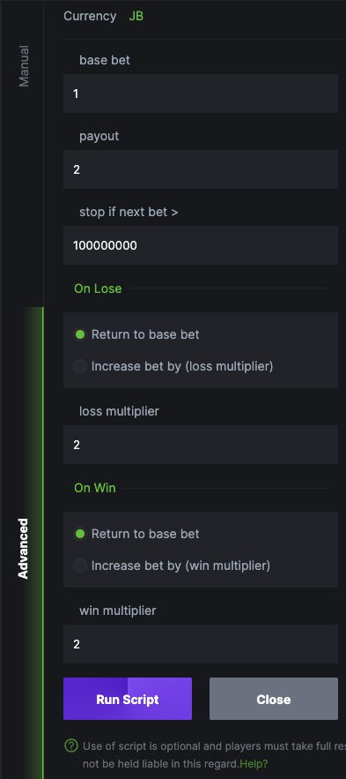Click the question mark info icon
The width and height of the screenshot is (346, 779).
pyautogui.click(x=71, y=745)
